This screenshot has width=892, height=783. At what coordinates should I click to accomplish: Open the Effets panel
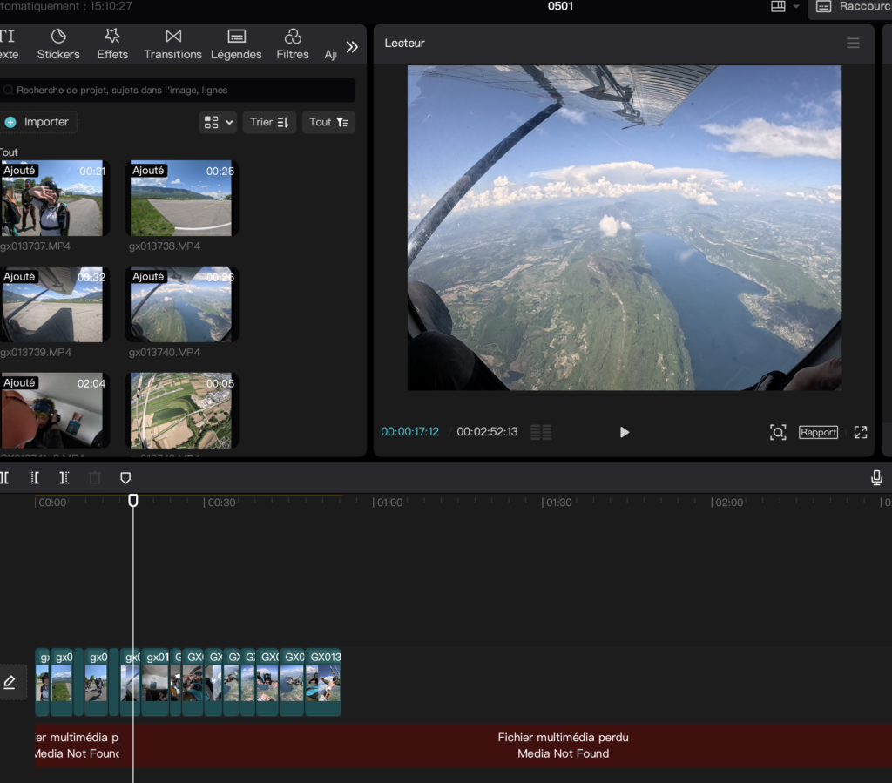point(112,44)
